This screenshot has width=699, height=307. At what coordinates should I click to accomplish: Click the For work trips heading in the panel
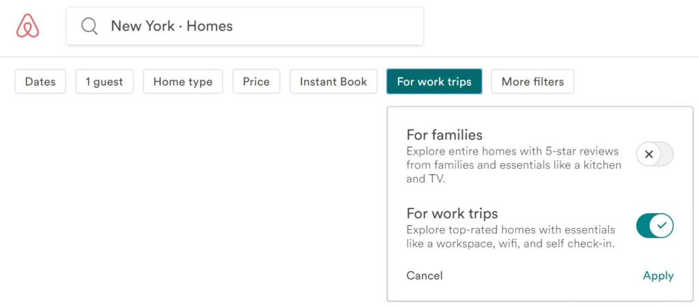(452, 214)
